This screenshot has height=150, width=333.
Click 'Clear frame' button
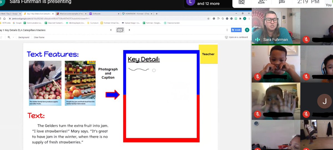39,37
